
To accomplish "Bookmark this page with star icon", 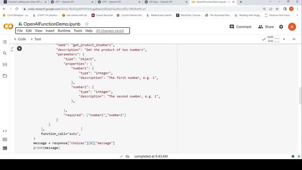I will 277,9.
